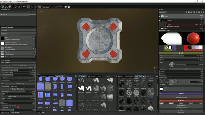Open the Base Color channel dropdown
Viewport: 205px width, 115px height.
[163, 12]
